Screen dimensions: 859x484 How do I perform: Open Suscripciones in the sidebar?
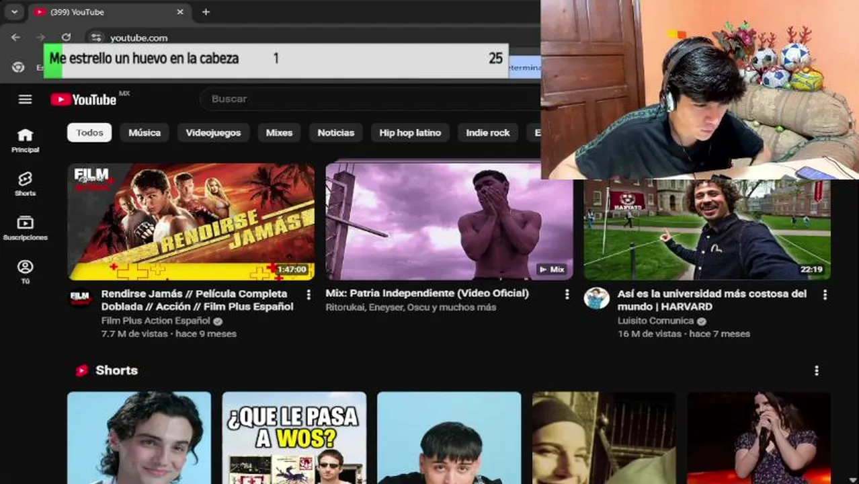point(25,228)
